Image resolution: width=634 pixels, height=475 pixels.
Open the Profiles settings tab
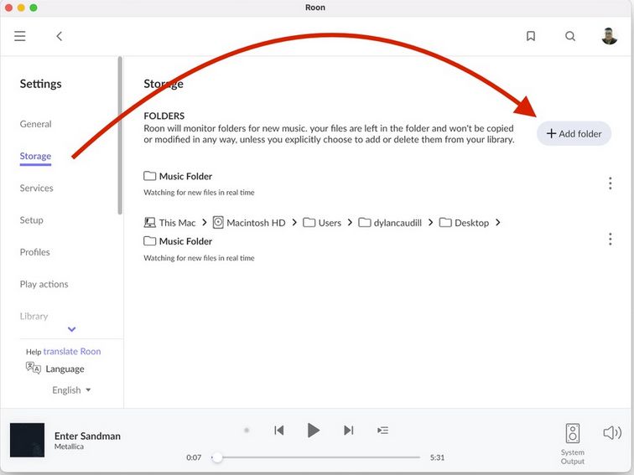[34, 252]
